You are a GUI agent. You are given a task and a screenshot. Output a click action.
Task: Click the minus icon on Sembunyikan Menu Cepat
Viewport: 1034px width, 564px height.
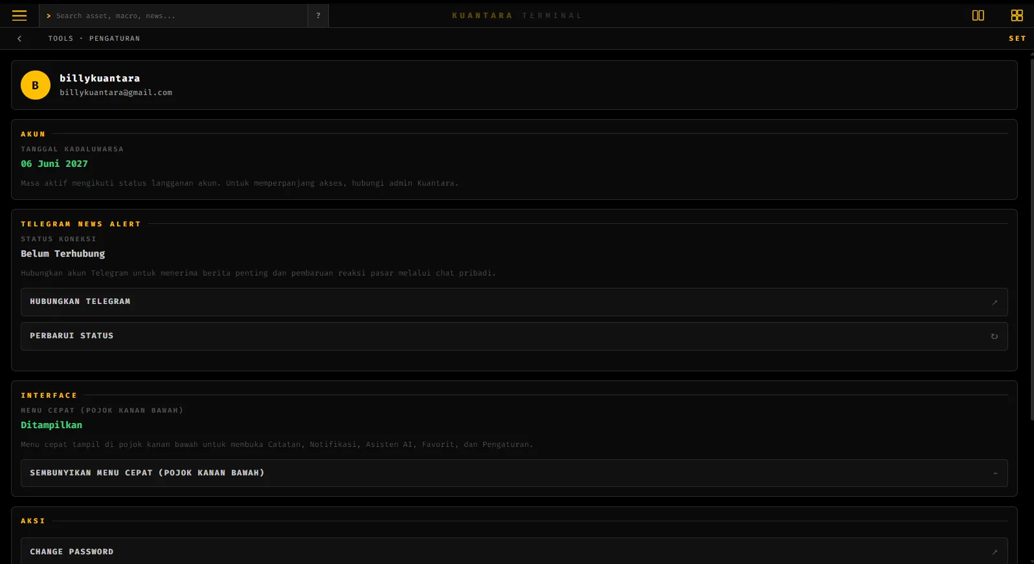995,473
